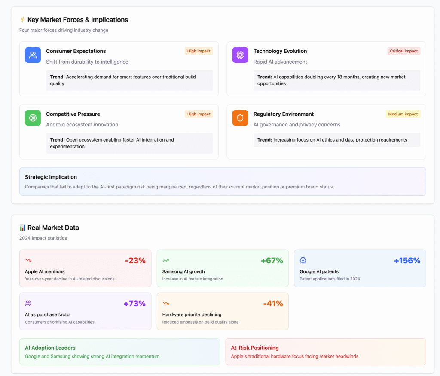
Task: Click the trend text about accelerating demand for smart features
Action: tap(123, 80)
